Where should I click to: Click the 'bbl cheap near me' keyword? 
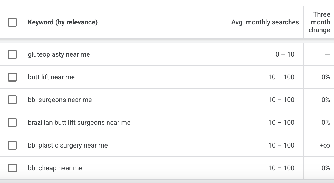[x=55, y=168]
